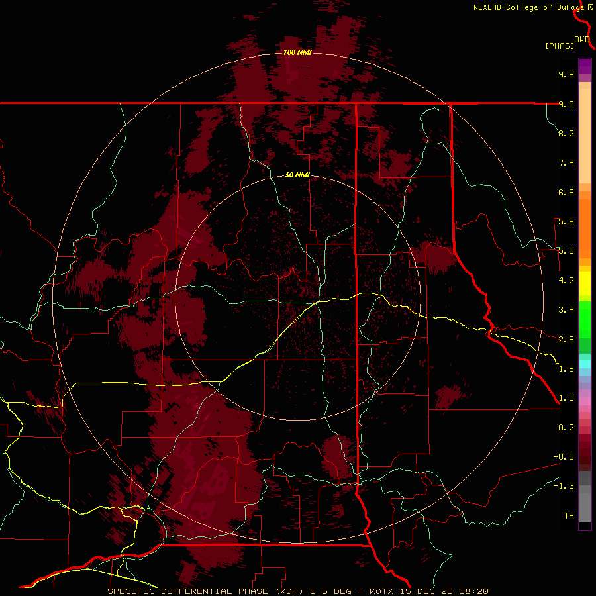This screenshot has width=596, height=596.
Task: Click the [PHAS] legend header
Action: pyautogui.click(x=560, y=46)
